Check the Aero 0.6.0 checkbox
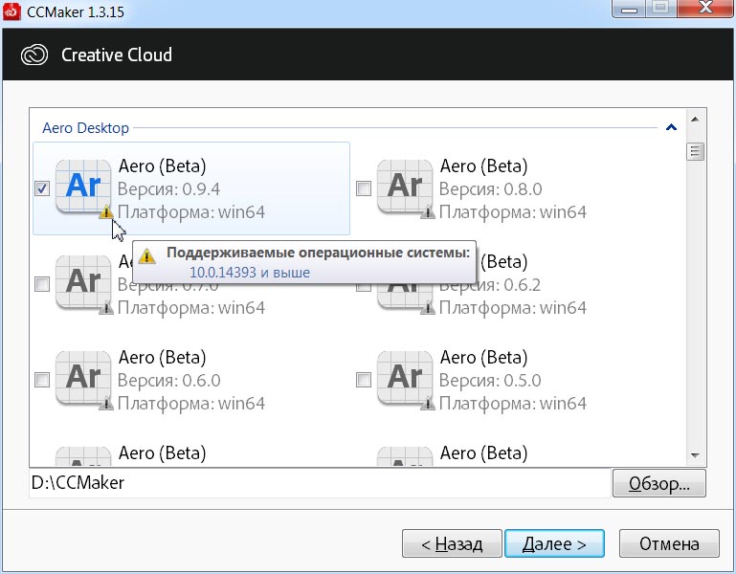This screenshot has height=574, width=736. click(x=42, y=380)
